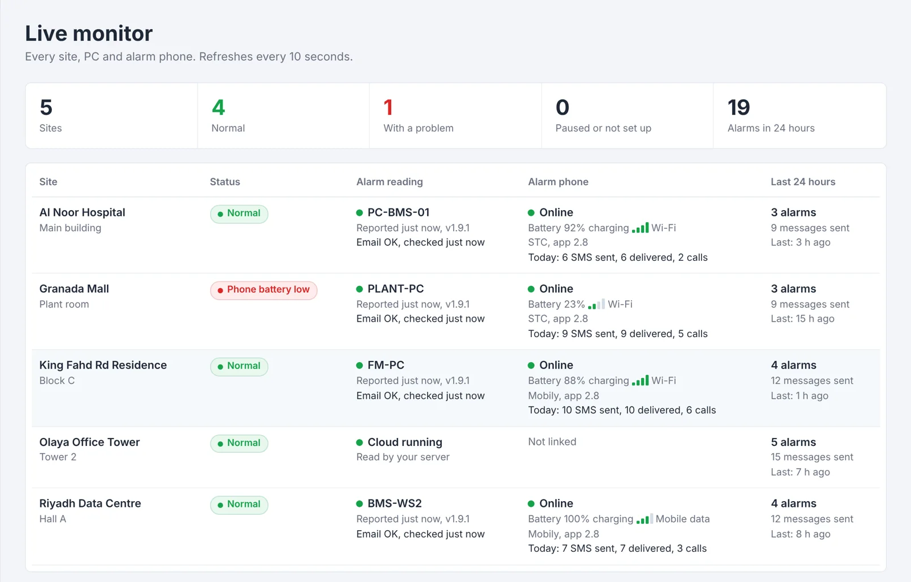Image resolution: width=911 pixels, height=582 pixels.
Task: Click the Status column header
Action: (x=225, y=182)
